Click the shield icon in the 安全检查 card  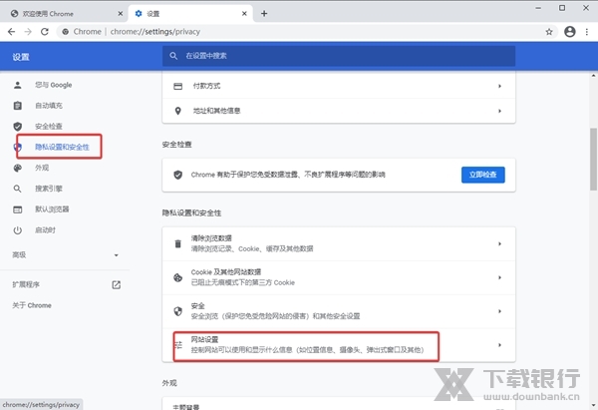[x=178, y=175]
